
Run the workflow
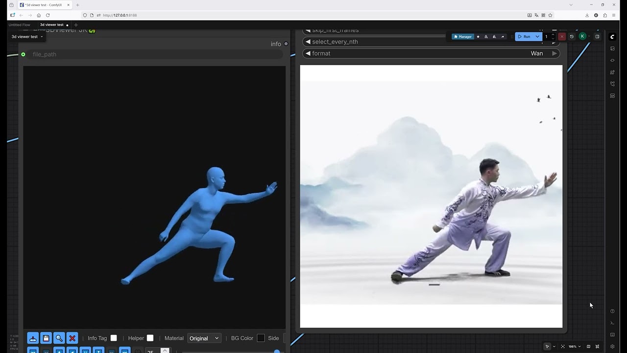[x=524, y=37]
